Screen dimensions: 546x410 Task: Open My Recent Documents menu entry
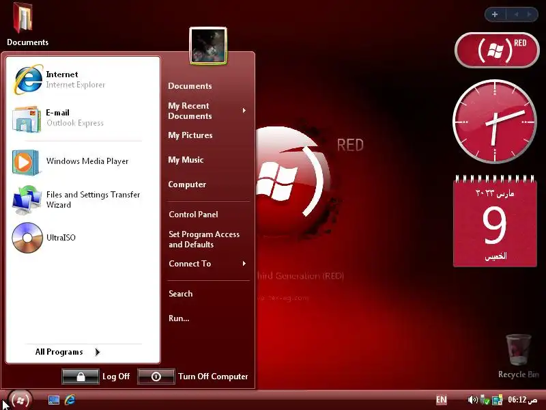point(190,111)
